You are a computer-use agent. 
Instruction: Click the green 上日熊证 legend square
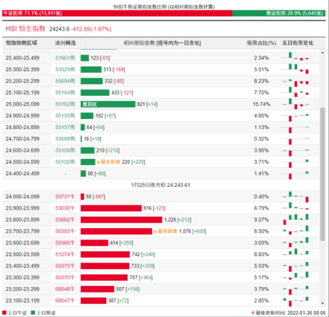point(33,313)
